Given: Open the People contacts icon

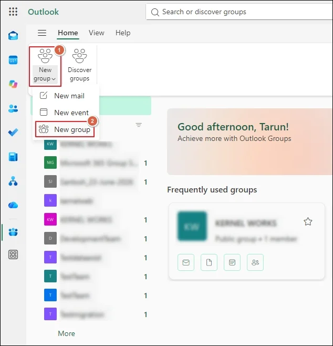Looking at the screenshot, I should pyautogui.click(x=13, y=108).
